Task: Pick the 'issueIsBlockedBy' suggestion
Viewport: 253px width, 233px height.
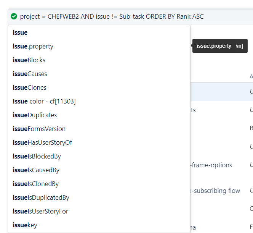Action: click(x=99, y=156)
